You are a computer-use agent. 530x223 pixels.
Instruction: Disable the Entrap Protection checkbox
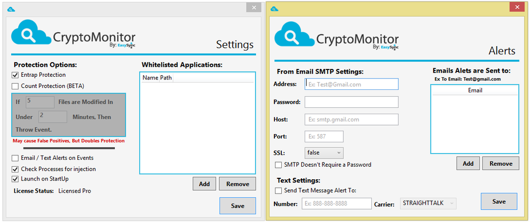coord(15,75)
